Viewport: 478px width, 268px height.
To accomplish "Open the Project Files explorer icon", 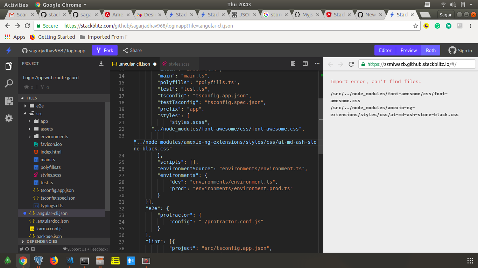I will pyautogui.click(x=9, y=66).
